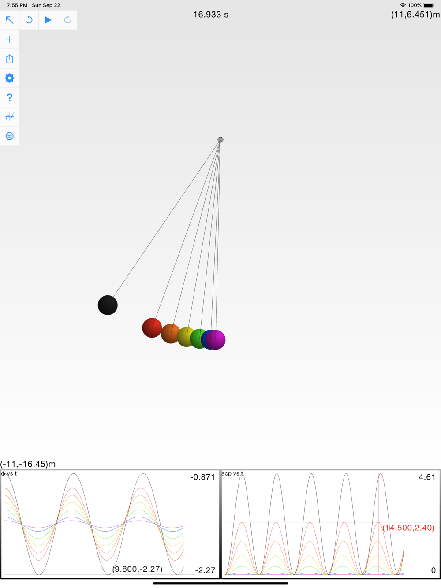This screenshot has height=588, width=441.
Task: Open settings gear icon
Action: point(10,78)
